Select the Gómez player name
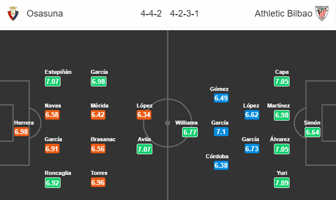 (x=219, y=89)
